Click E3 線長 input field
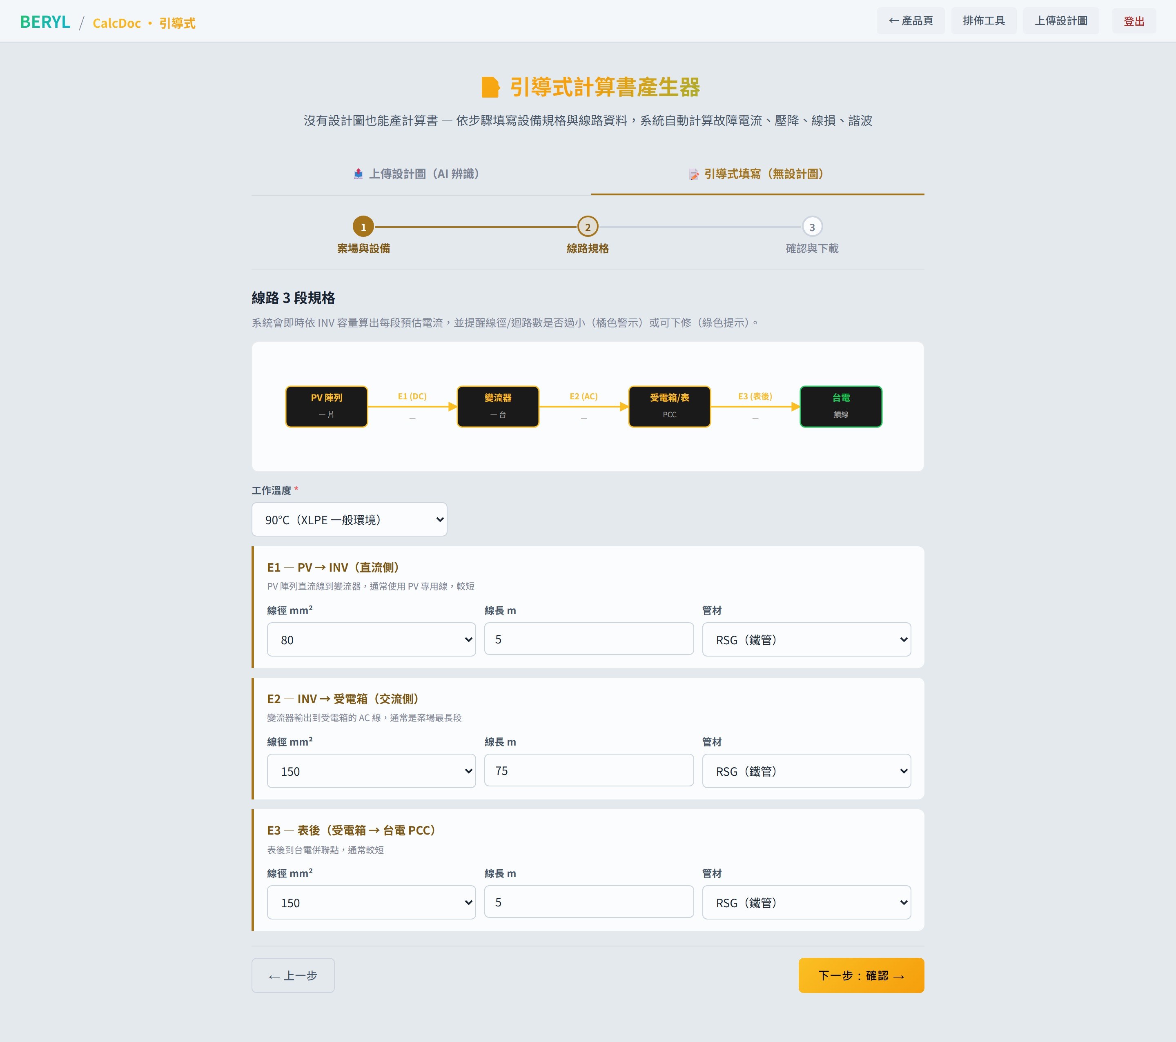This screenshot has height=1042, width=1176. coord(588,902)
